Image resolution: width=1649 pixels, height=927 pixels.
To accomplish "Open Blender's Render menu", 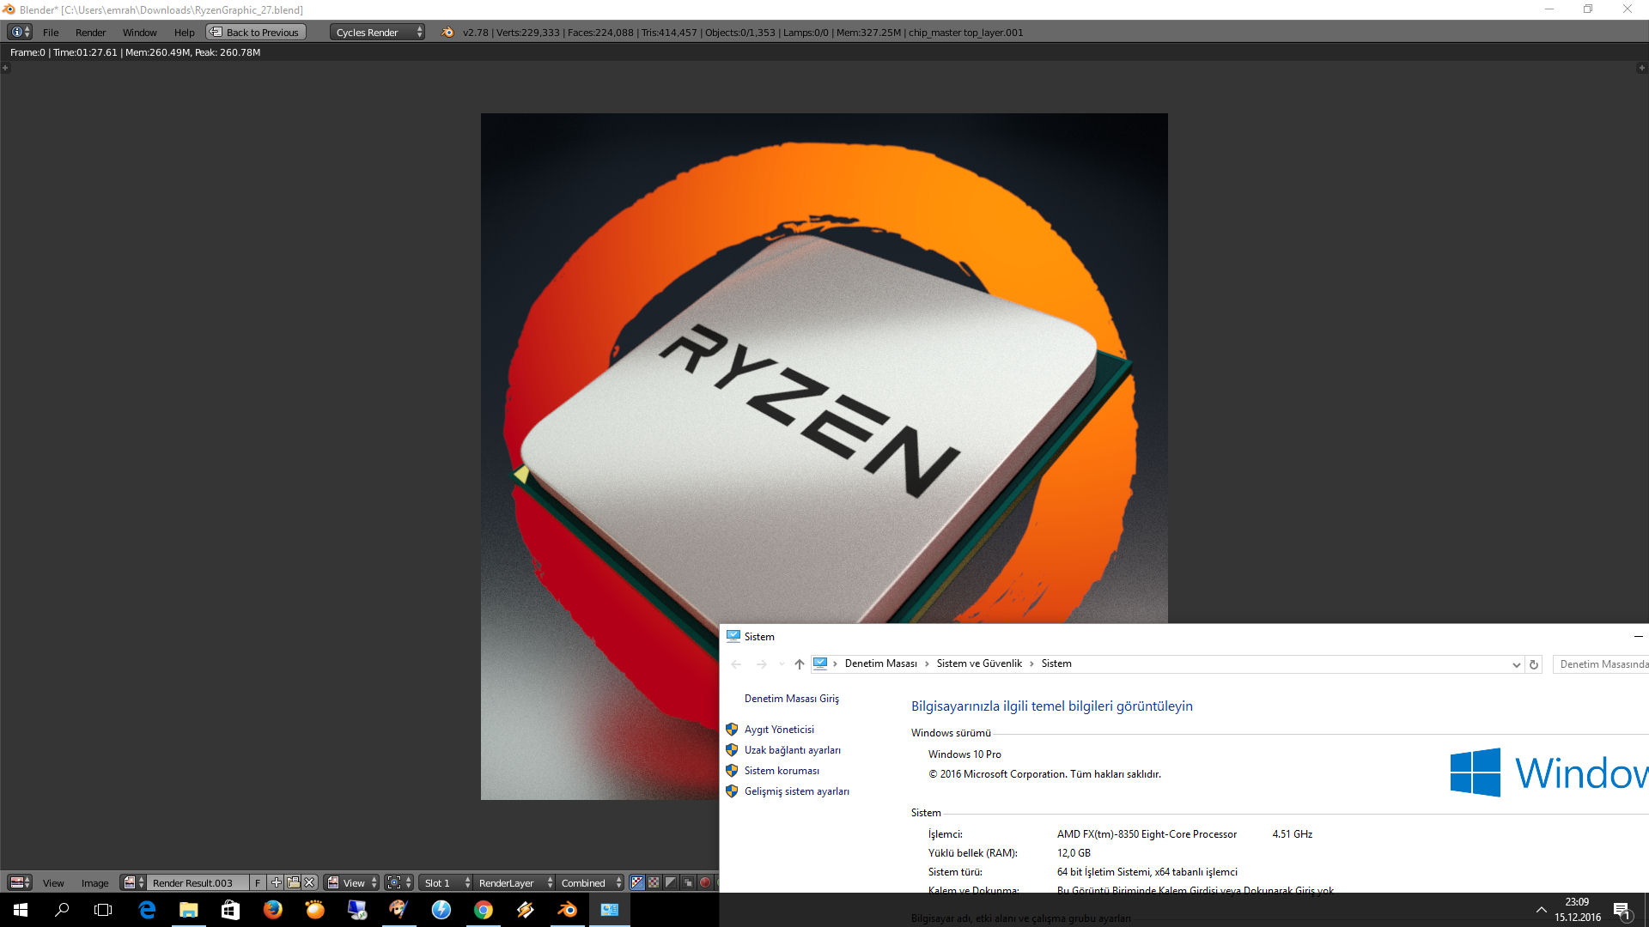I will (x=90, y=33).
